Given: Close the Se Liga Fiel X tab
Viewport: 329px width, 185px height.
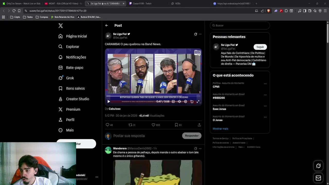Looking at the screenshot, I should point(124,4).
